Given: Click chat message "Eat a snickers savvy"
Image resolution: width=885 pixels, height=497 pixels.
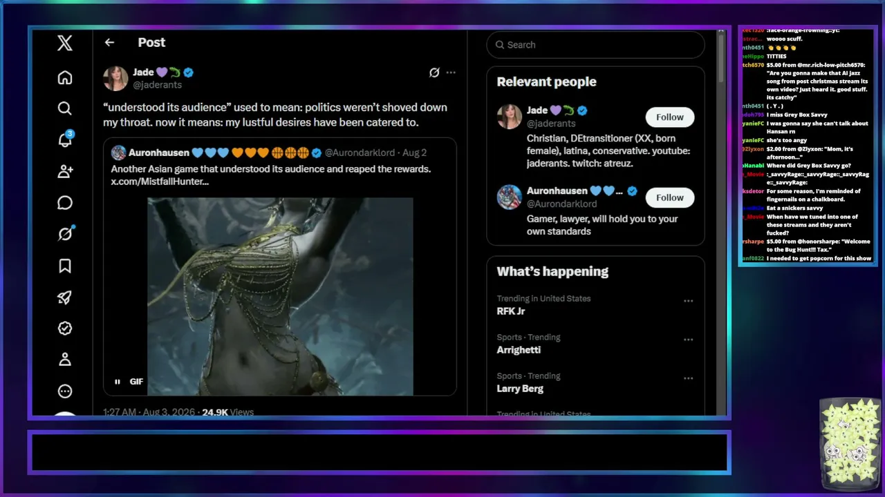Looking at the screenshot, I should [794, 208].
